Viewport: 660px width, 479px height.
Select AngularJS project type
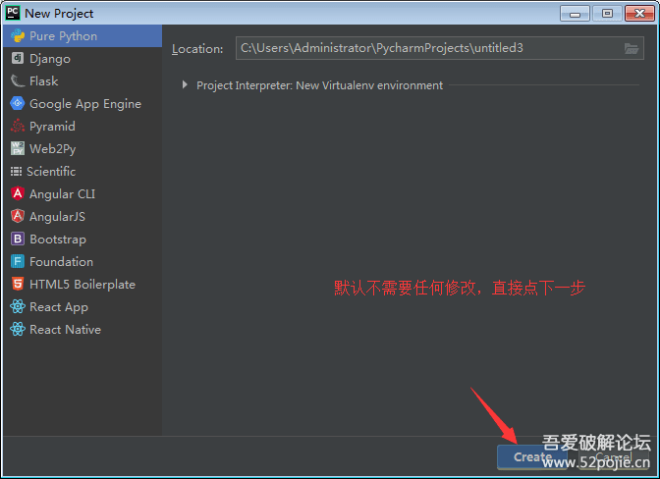click(x=82, y=217)
